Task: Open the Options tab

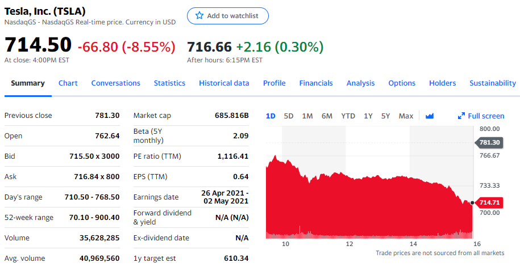Action: coord(402,83)
